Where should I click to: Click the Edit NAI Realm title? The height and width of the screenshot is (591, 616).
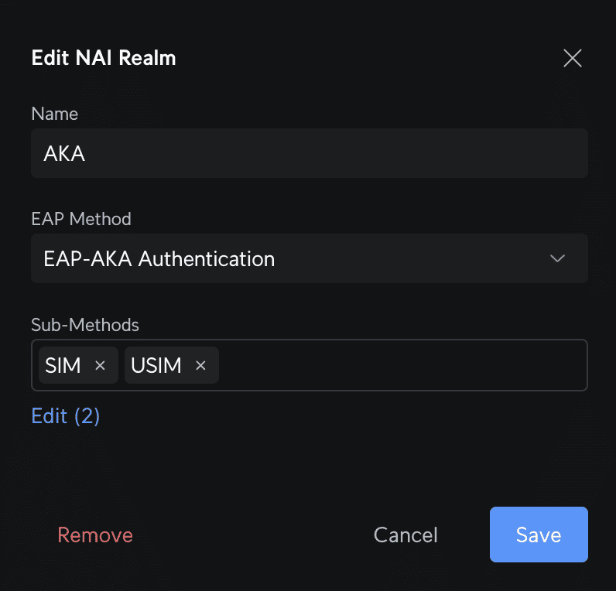104,58
